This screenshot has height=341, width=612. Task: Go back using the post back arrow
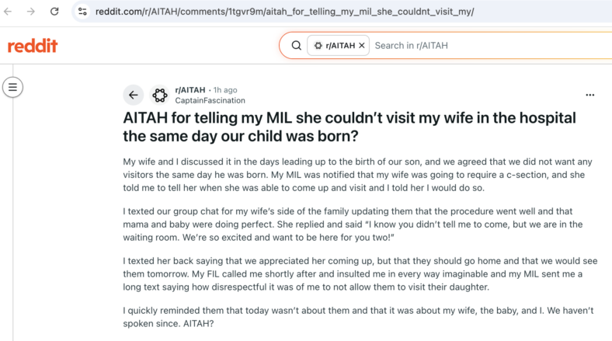pyautogui.click(x=133, y=95)
